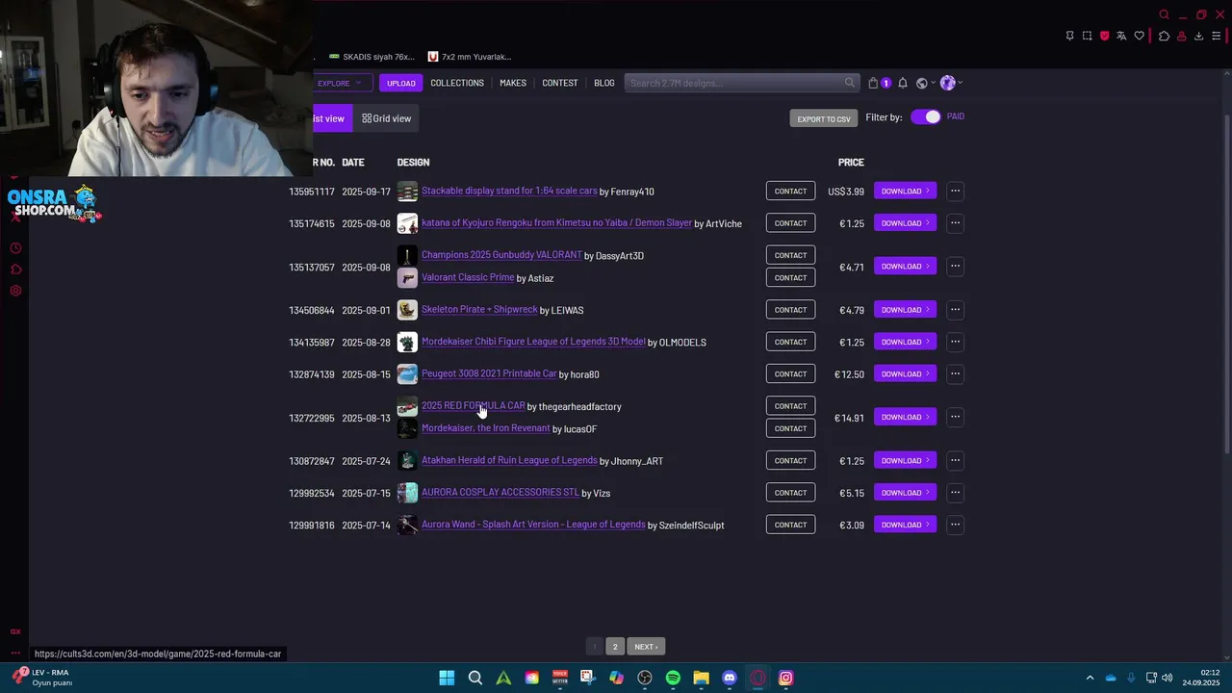Open Discord from the taskbar
This screenshot has height=693, width=1232.
tap(730, 678)
